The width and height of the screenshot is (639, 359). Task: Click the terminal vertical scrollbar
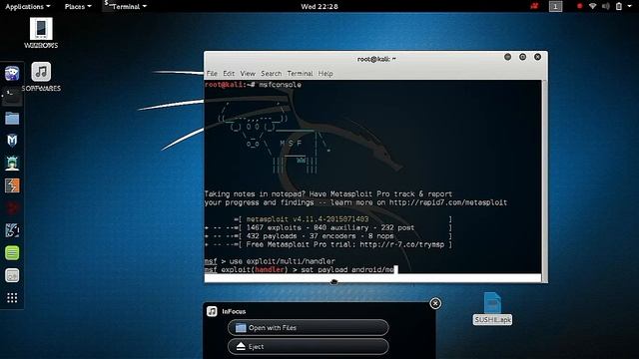click(x=544, y=178)
